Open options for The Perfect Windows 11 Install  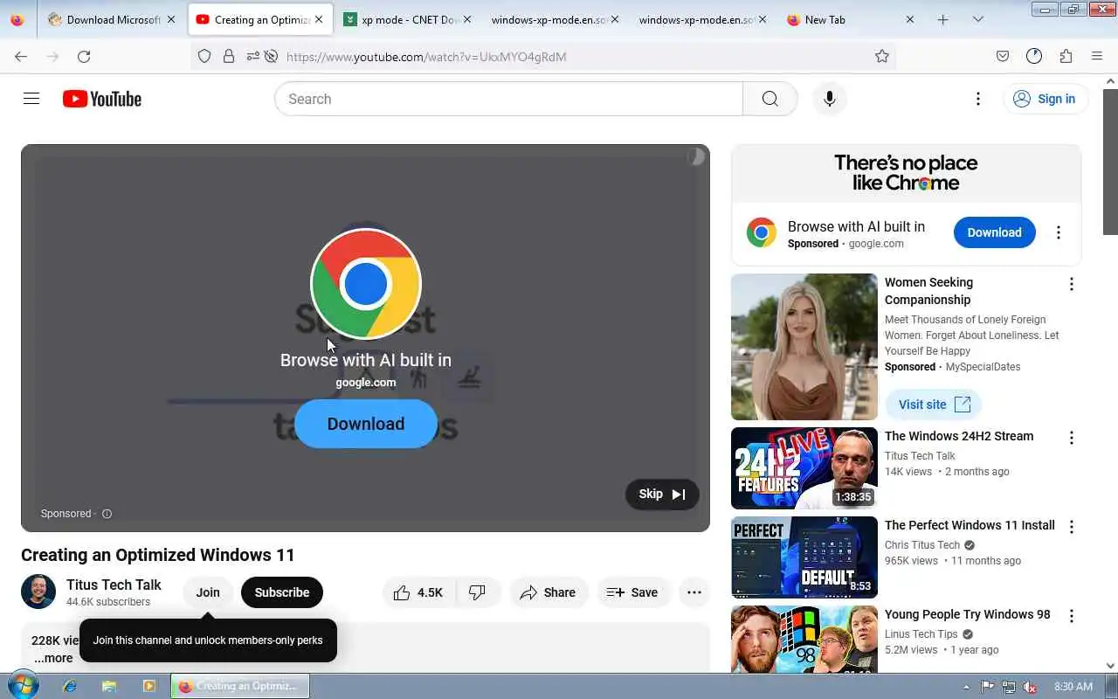pos(1072,527)
